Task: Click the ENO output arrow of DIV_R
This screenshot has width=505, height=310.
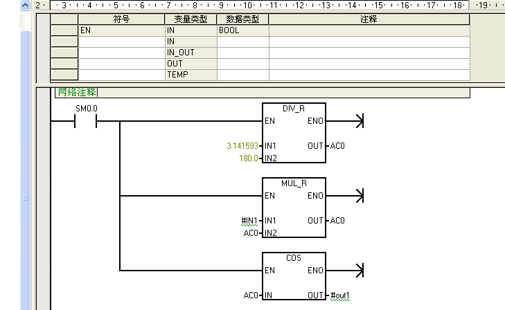Action: pyautogui.click(x=358, y=122)
